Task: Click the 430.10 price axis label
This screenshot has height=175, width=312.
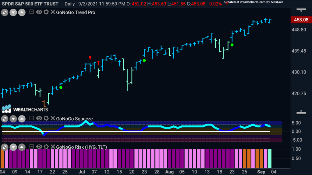Action: [x=299, y=72]
